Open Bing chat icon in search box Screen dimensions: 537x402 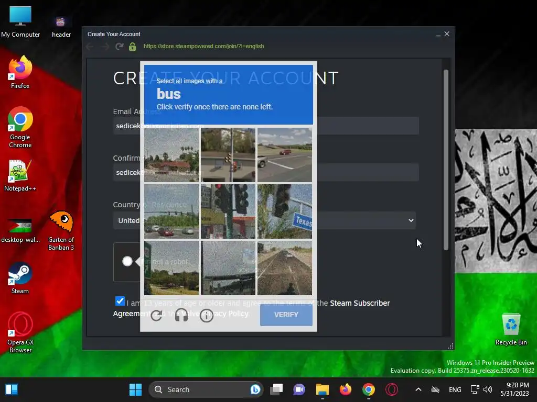point(255,389)
